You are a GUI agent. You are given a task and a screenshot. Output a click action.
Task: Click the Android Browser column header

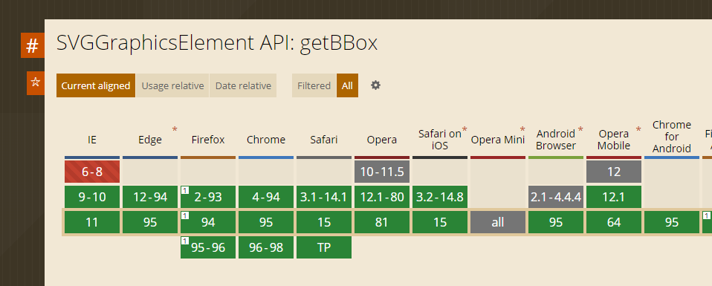coord(556,140)
